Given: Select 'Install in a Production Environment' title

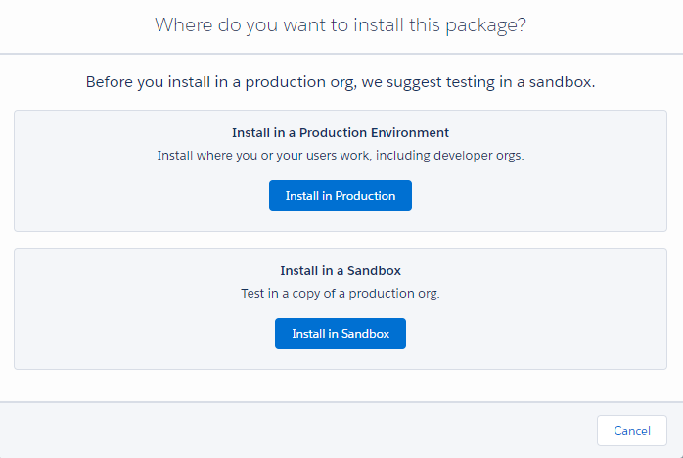Looking at the screenshot, I should tap(341, 132).
